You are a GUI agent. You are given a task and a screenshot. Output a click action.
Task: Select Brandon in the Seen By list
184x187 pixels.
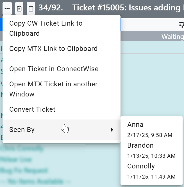coord(140,145)
